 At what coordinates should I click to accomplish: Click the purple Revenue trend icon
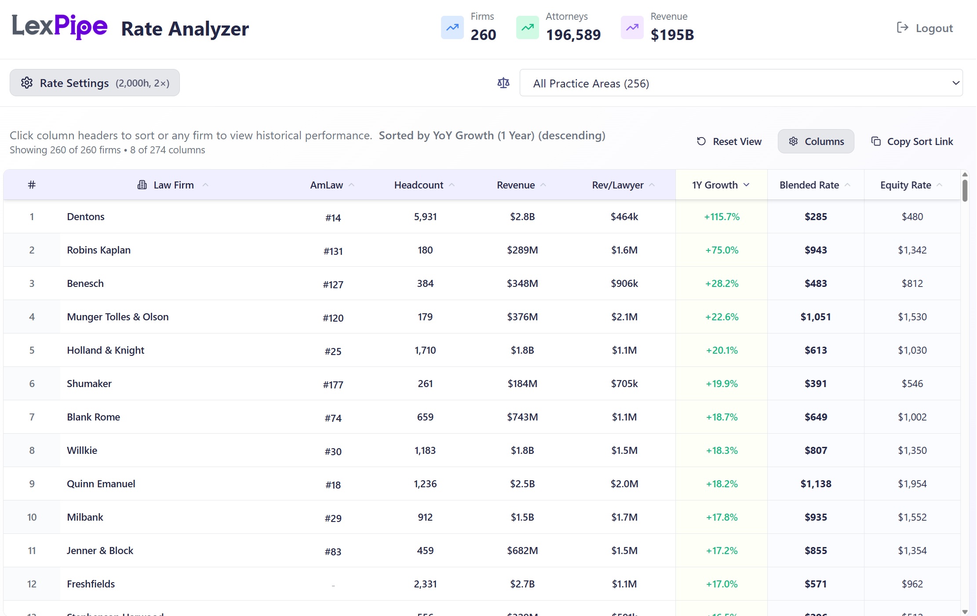coord(632,28)
